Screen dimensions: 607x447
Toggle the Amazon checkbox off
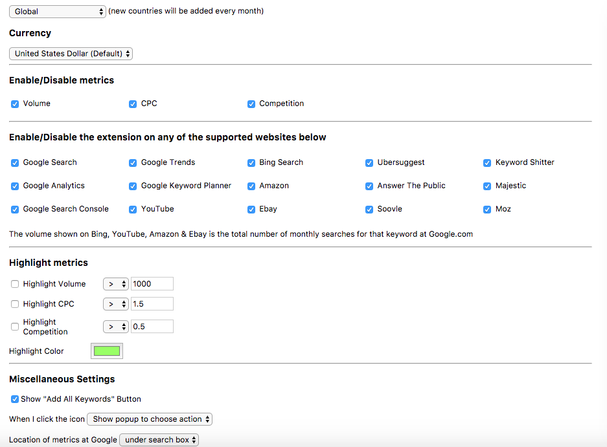251,186
